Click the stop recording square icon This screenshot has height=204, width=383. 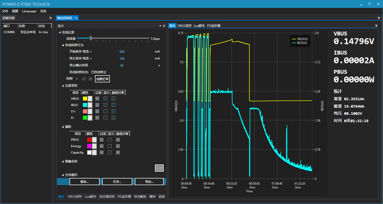90,79
